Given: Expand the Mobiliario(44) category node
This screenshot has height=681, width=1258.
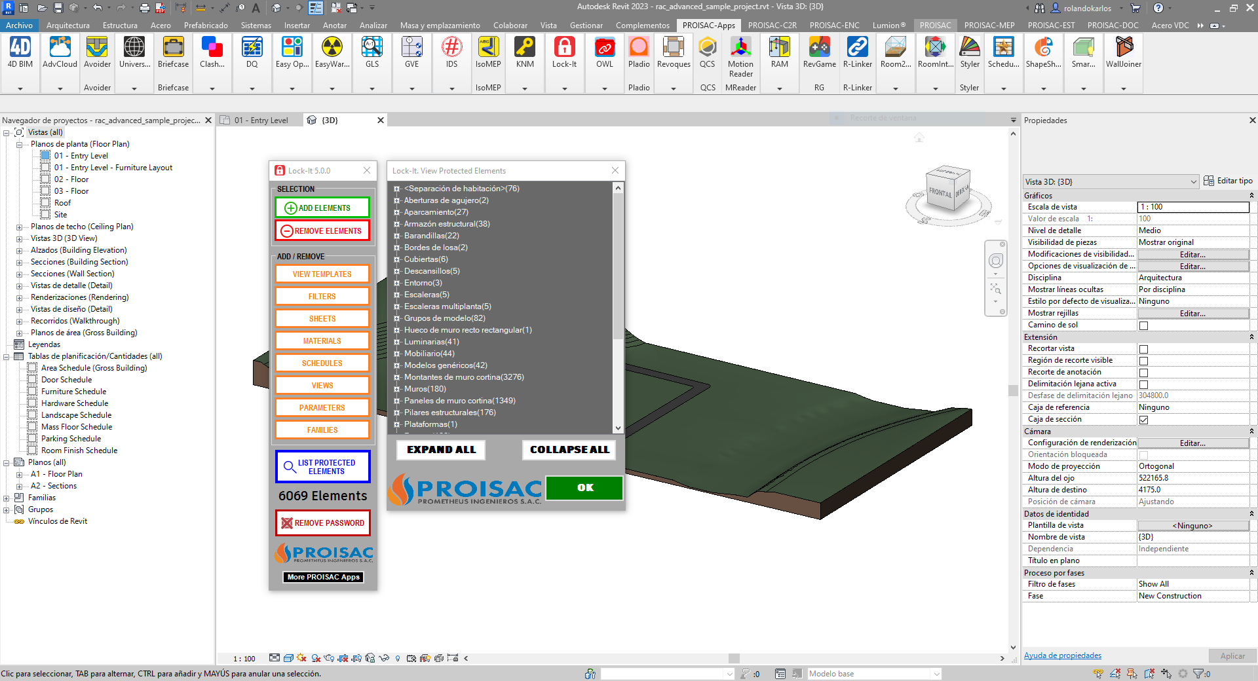Looking at the screenshot, I should 396,354.
